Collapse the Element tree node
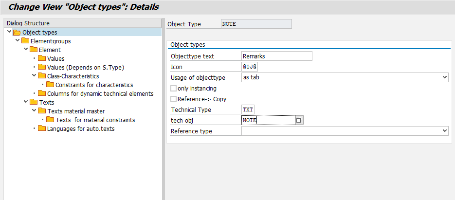The width and height of the screenshot is (455, 200). coord(26,50)
